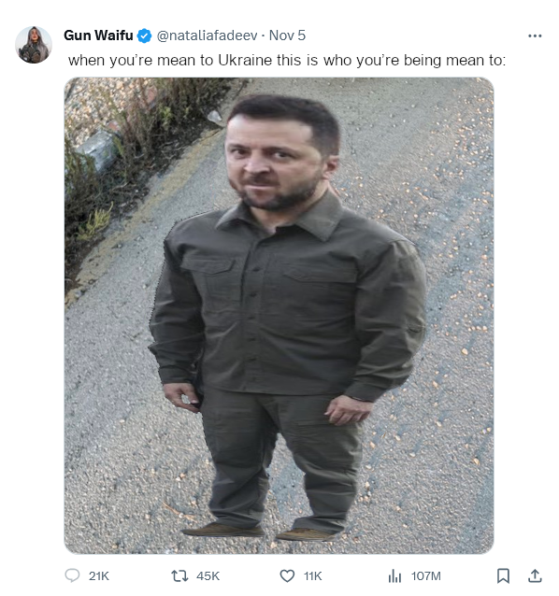Click the repost arrows icon

(179, 575)
